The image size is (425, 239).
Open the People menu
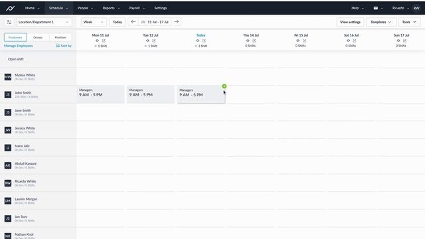pos(85,8)
